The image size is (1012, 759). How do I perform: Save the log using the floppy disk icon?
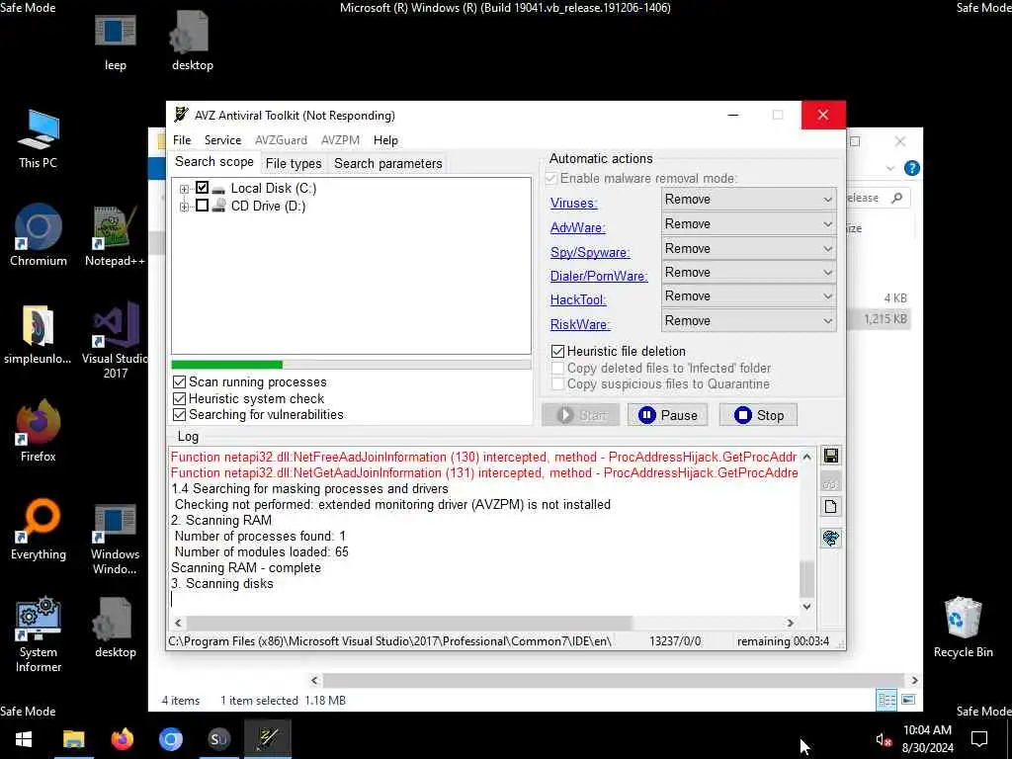[830, 457]
